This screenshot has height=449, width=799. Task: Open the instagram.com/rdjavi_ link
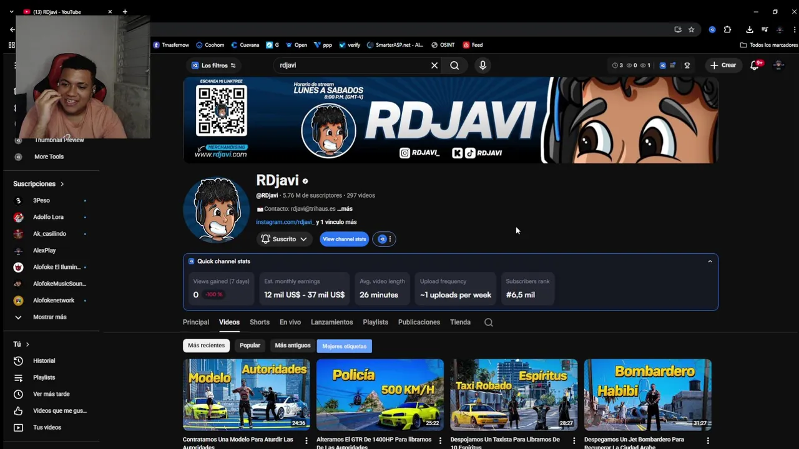[285, 222]
